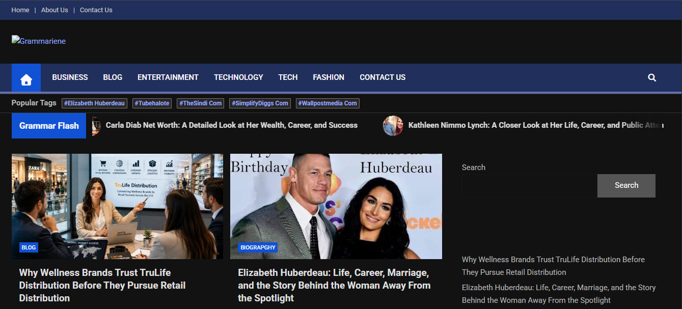Click Kathleen Nimmo Lynch ticker avatar
The width and height of the screenshot is (682, 309).
click(393, 126)
